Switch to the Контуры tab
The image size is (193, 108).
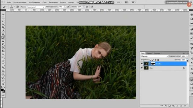click(157, 53)
